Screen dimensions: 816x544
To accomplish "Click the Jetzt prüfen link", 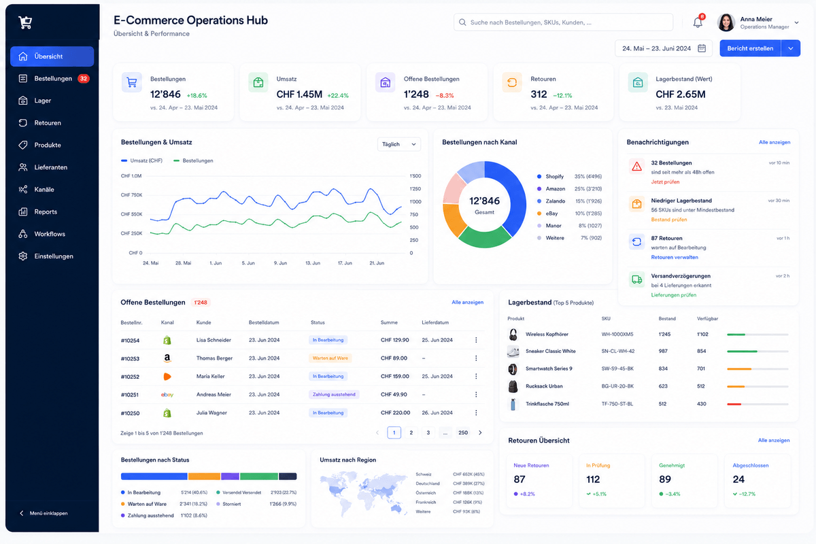I will point(665,182).
